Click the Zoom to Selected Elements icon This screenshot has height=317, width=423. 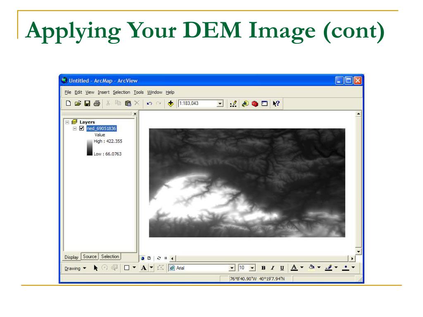click(114, 267)
